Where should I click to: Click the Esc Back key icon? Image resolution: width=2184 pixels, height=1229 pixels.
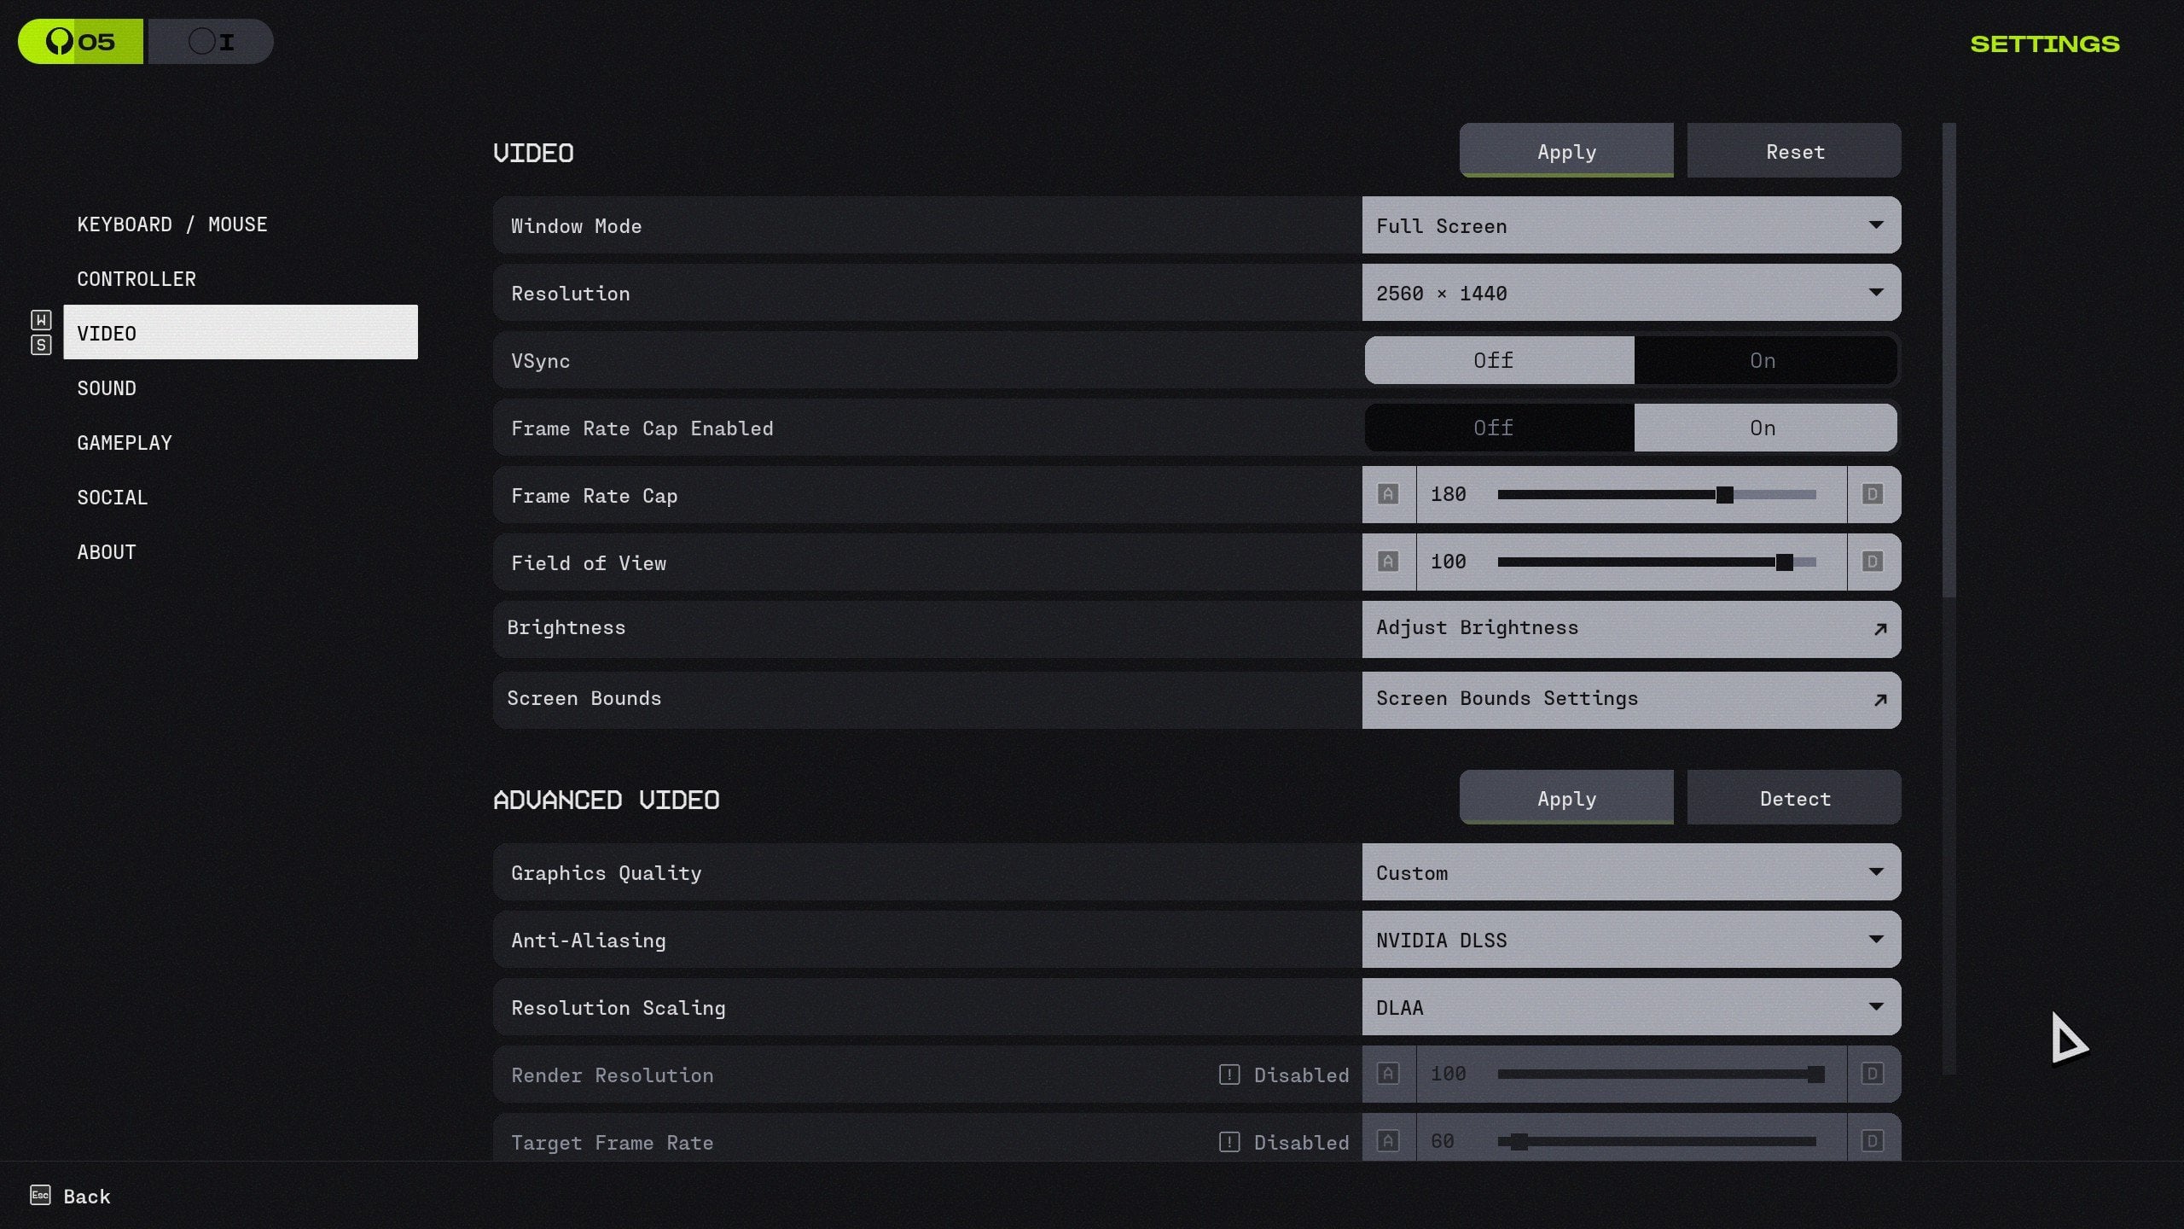40,1195
